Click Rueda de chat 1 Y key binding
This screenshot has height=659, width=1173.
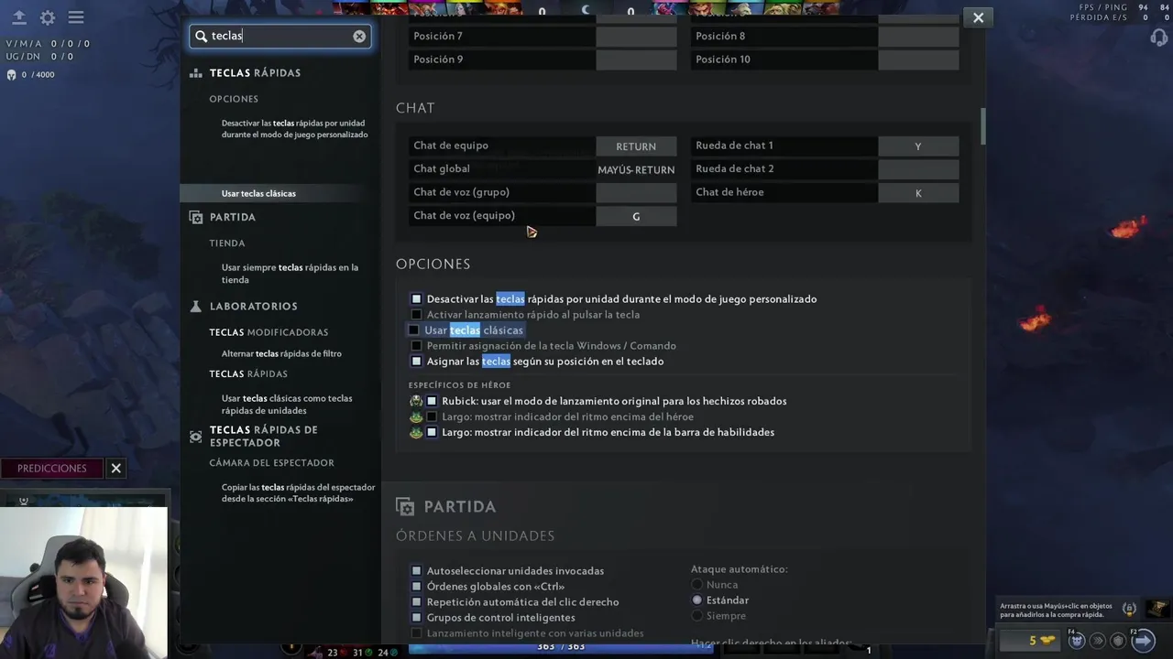click(918, 146)
